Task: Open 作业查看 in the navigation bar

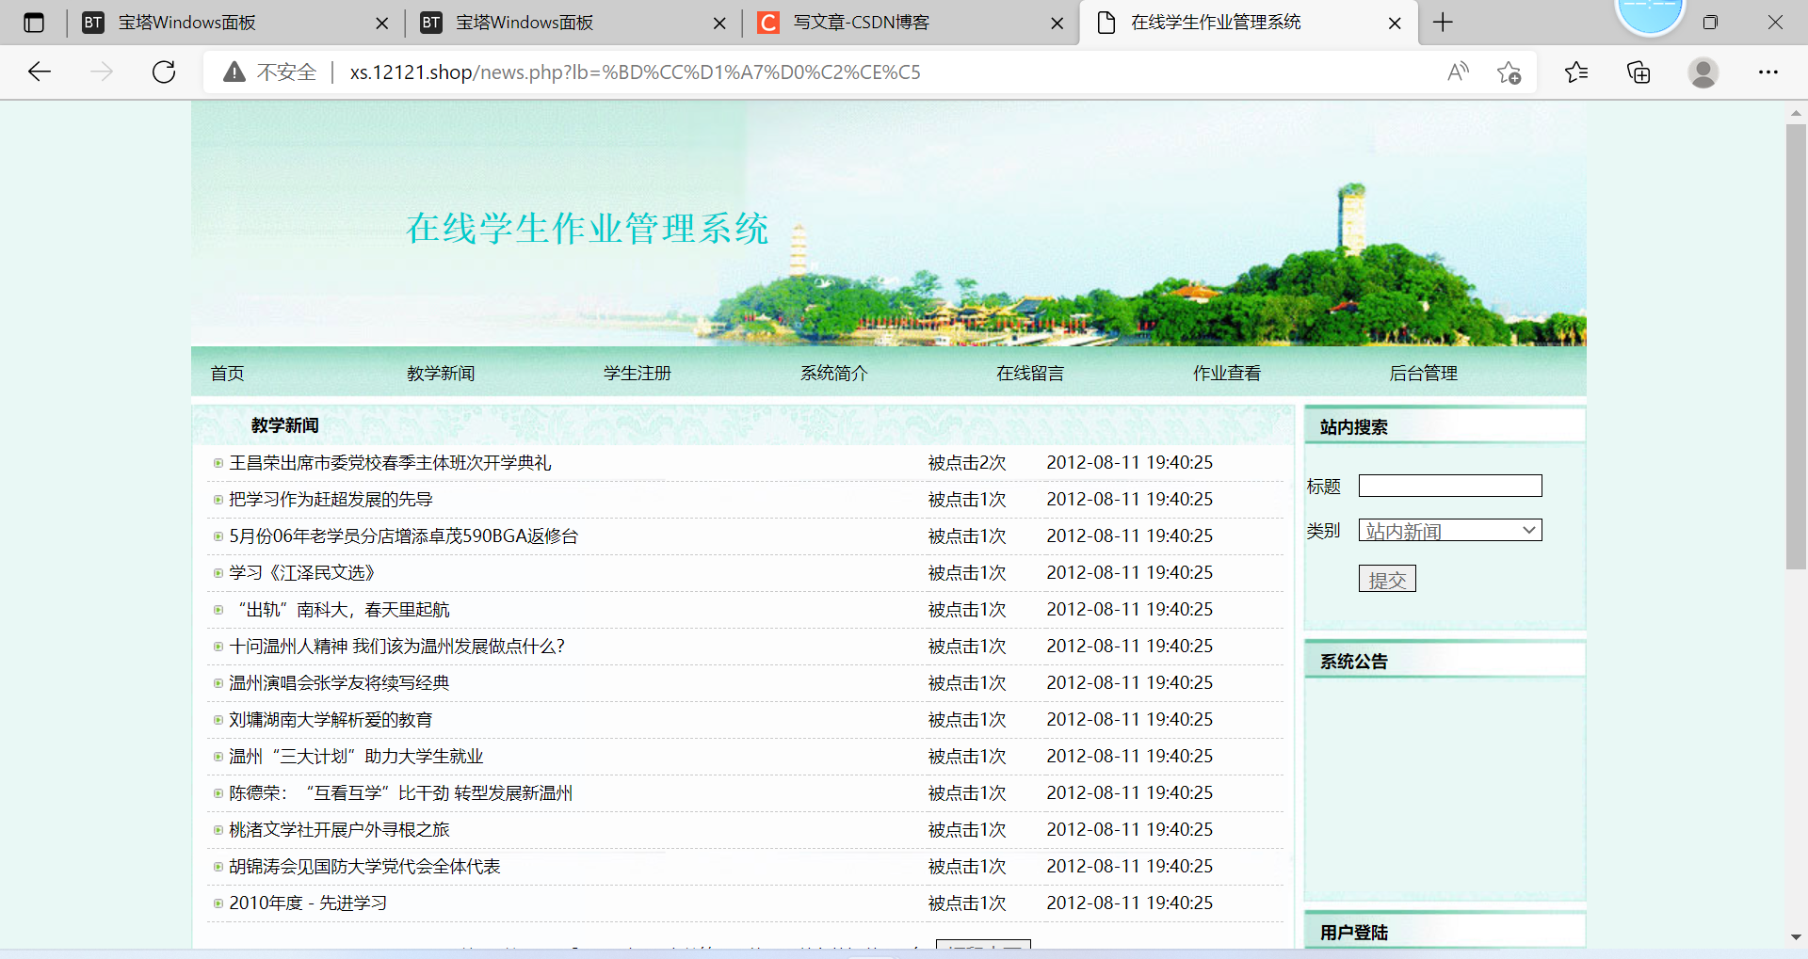Action: (1227, 374)
